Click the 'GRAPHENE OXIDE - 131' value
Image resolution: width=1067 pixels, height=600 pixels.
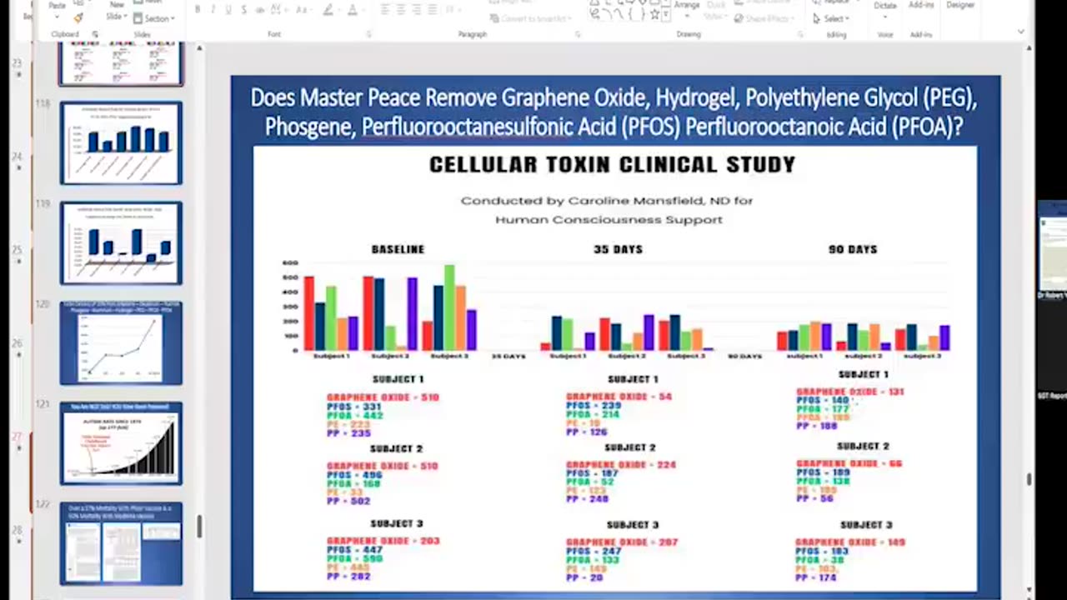pyautogui.click(x=850, y=392)
